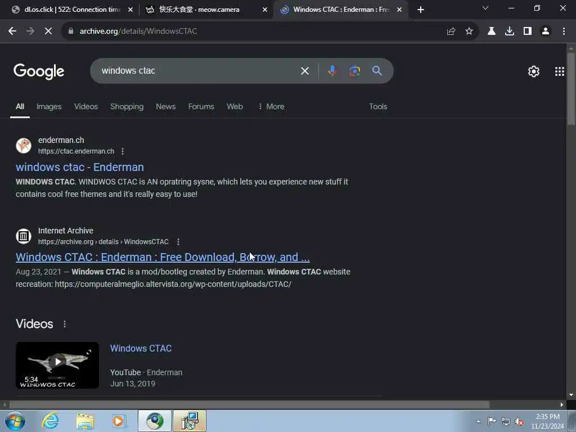Launch Internet Explorer from taskbar

click(x=50, y=421)
